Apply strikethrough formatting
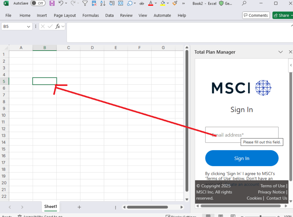This screenshot has height=217, width=293. click(x=142, y=3)
